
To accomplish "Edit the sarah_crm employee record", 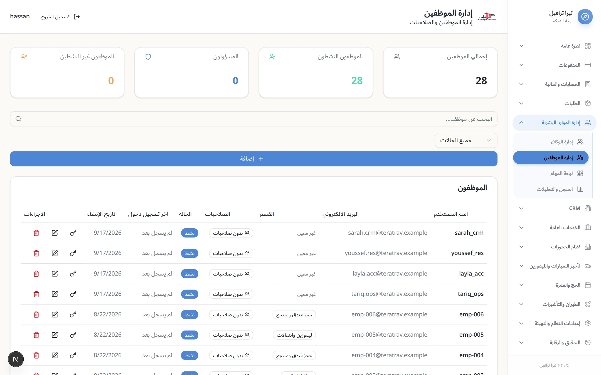I will pos(55,233).
